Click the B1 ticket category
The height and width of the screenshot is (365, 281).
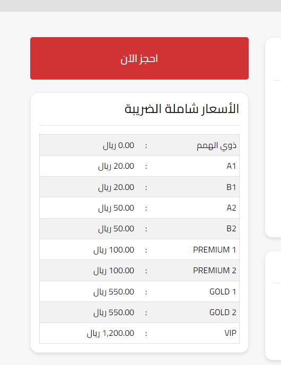231,187
